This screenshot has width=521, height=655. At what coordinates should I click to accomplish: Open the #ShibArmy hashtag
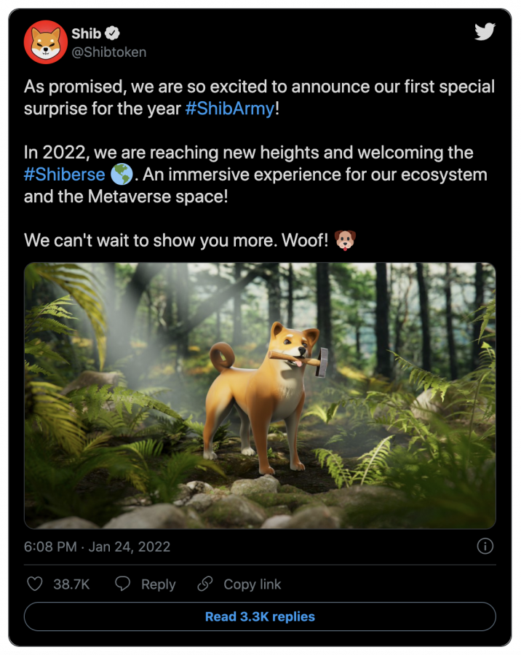coord(230,108)
